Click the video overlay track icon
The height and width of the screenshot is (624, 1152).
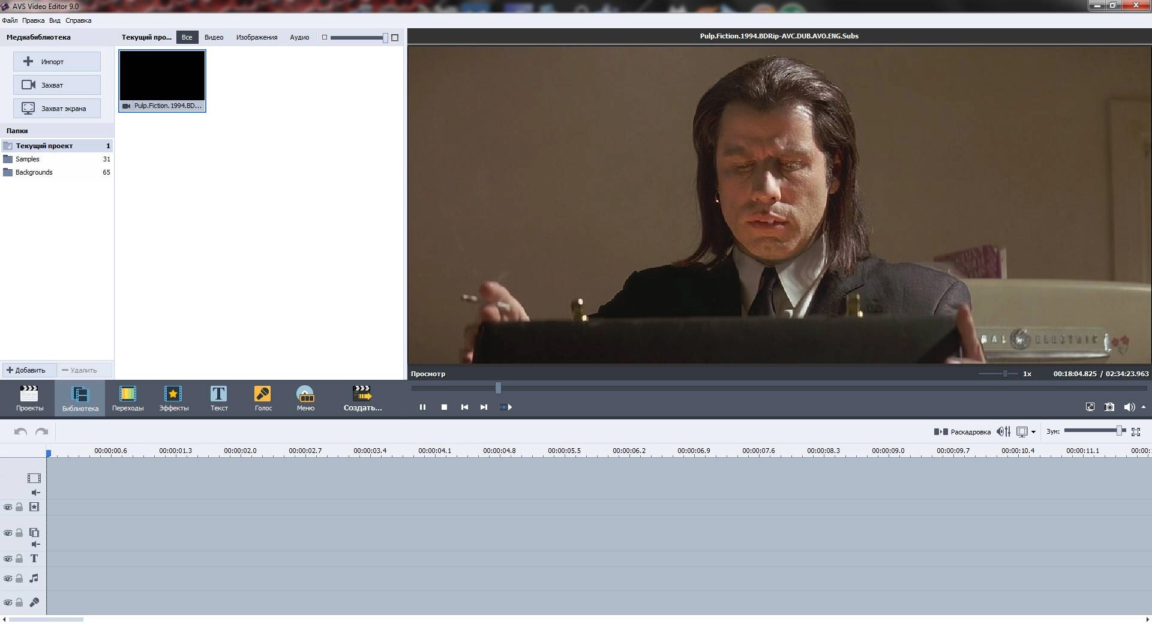coord(34,532)
